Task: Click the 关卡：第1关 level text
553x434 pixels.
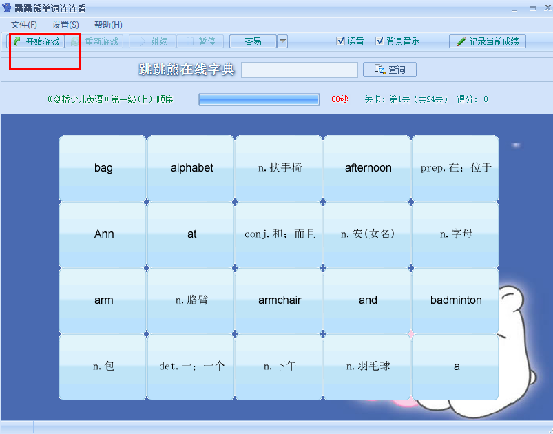Action: pos(406,99)
